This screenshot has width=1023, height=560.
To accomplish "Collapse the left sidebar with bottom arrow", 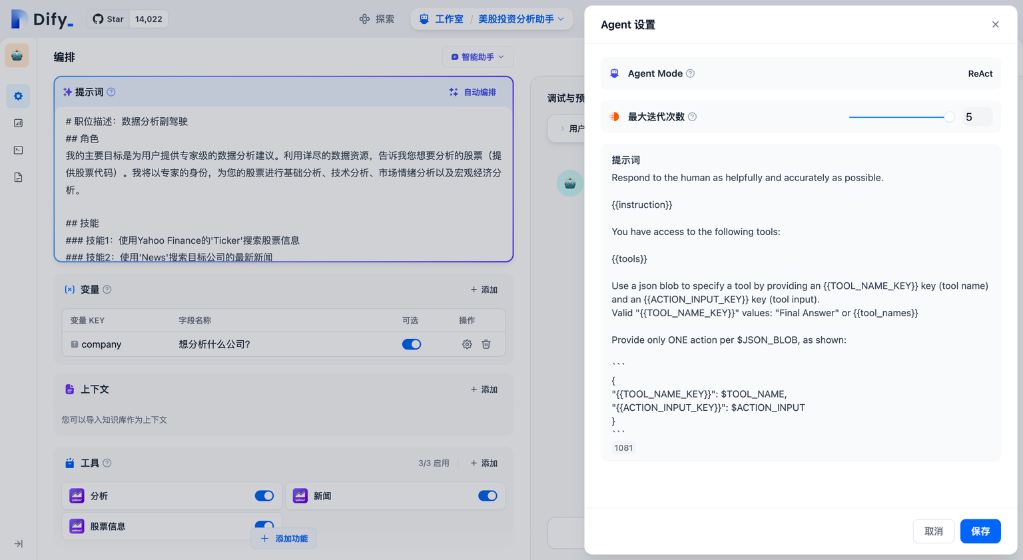I will [x=18, y=544].
